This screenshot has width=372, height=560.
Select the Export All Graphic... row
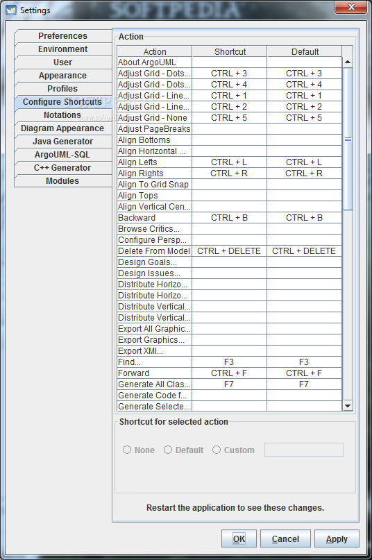pos(230,328)
